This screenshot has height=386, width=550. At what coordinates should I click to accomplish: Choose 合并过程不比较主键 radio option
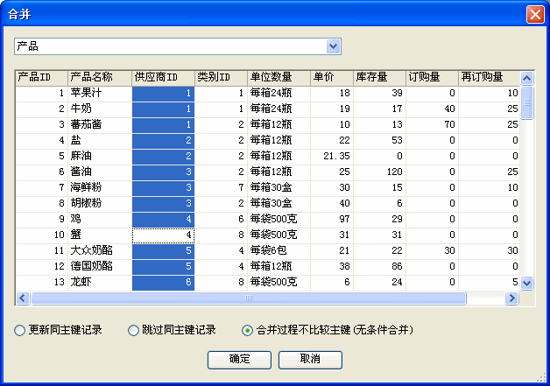point(248,331)
